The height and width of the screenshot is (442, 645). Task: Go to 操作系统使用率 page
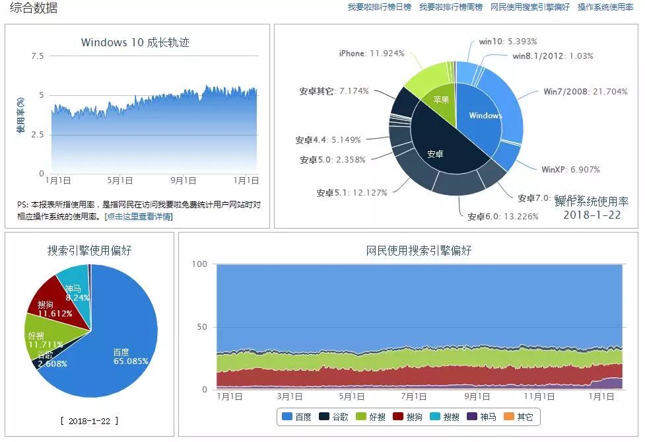pos(605,7)
